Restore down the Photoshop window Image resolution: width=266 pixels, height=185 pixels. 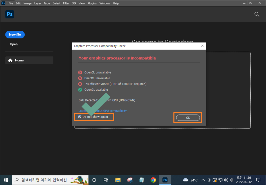pyautogui.click(x=251, y=3)
